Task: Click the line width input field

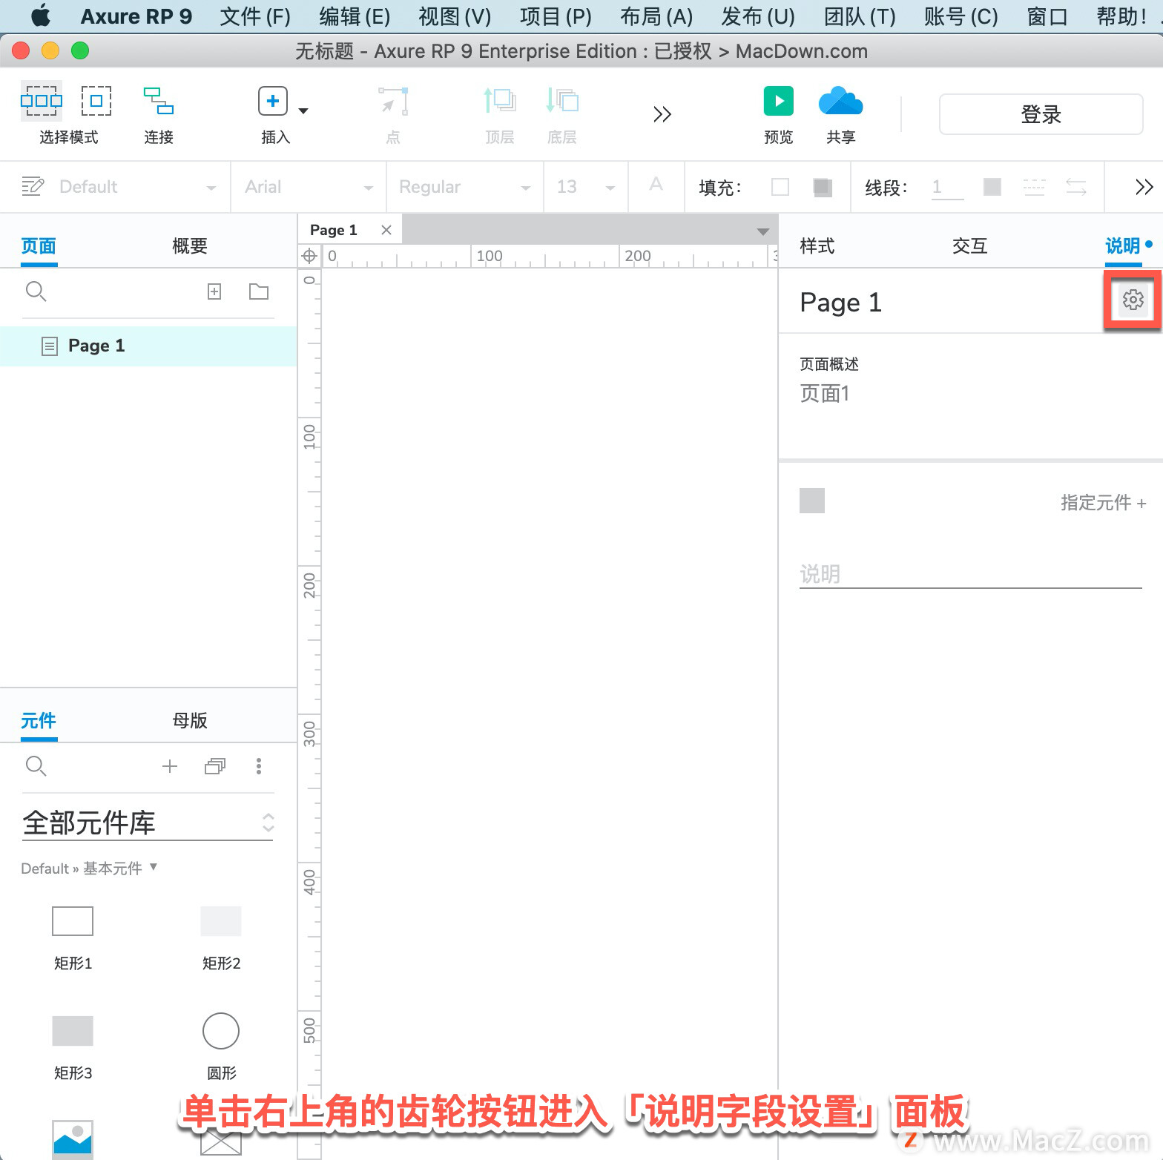Action: pyautogui.click(x=947, y=188)
